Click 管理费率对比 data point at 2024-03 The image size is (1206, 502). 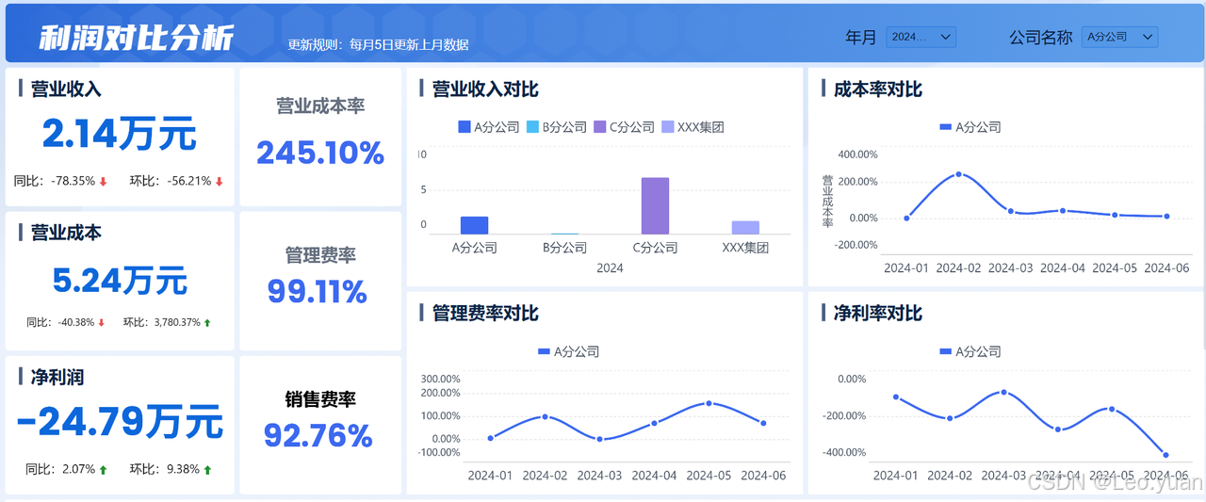click(599, 439)
